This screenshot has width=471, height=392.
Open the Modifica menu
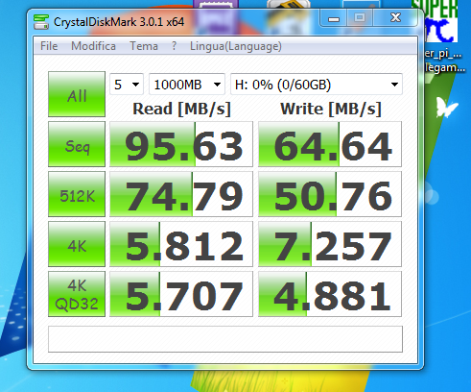[93, 46]
